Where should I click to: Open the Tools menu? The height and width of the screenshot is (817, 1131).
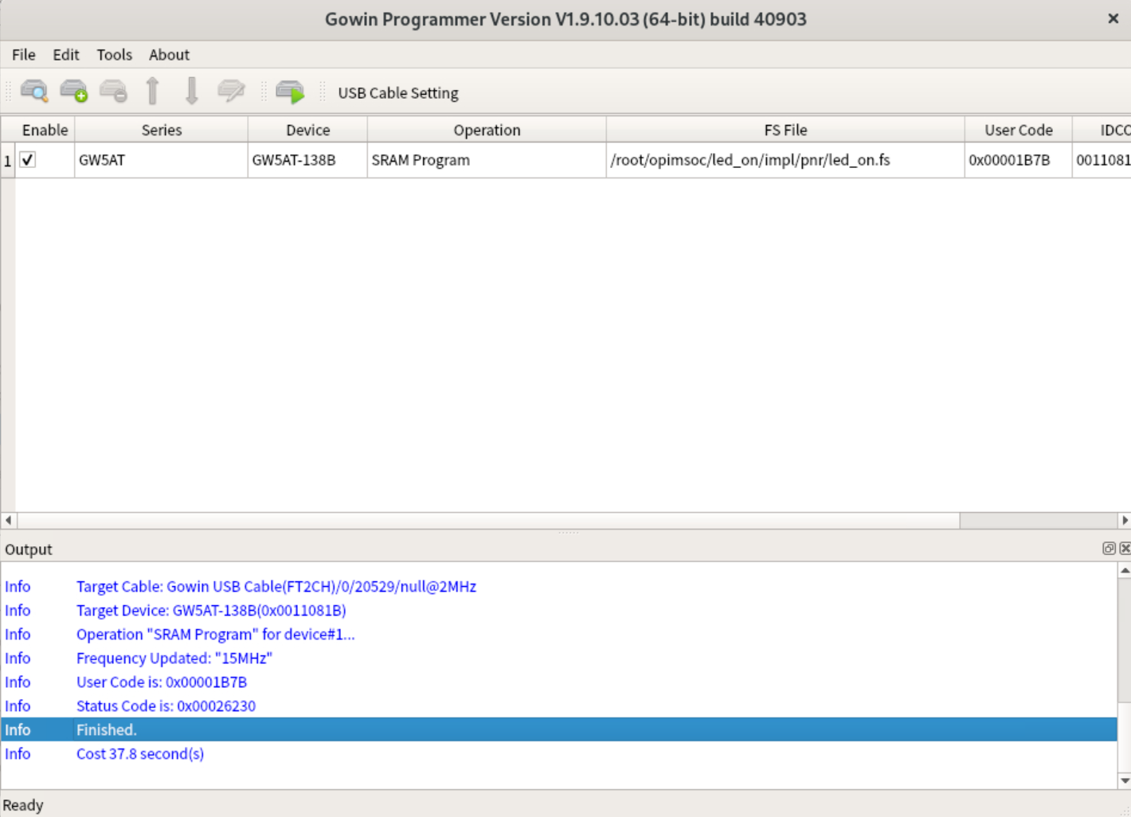(115, 55)
